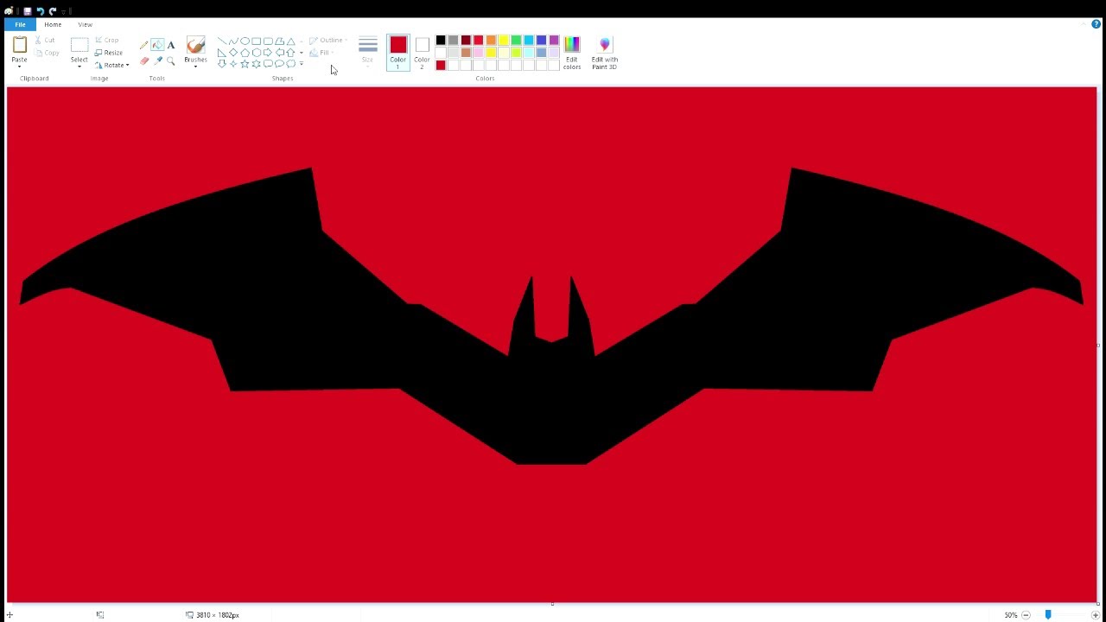Open the File menu
Image resolution: width=1106 pixels, height=622 pixels.
tap(20, 24)
